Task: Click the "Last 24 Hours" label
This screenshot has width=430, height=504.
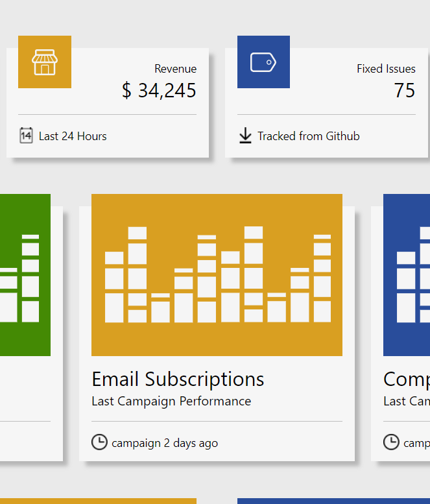Action: [73, 136]
